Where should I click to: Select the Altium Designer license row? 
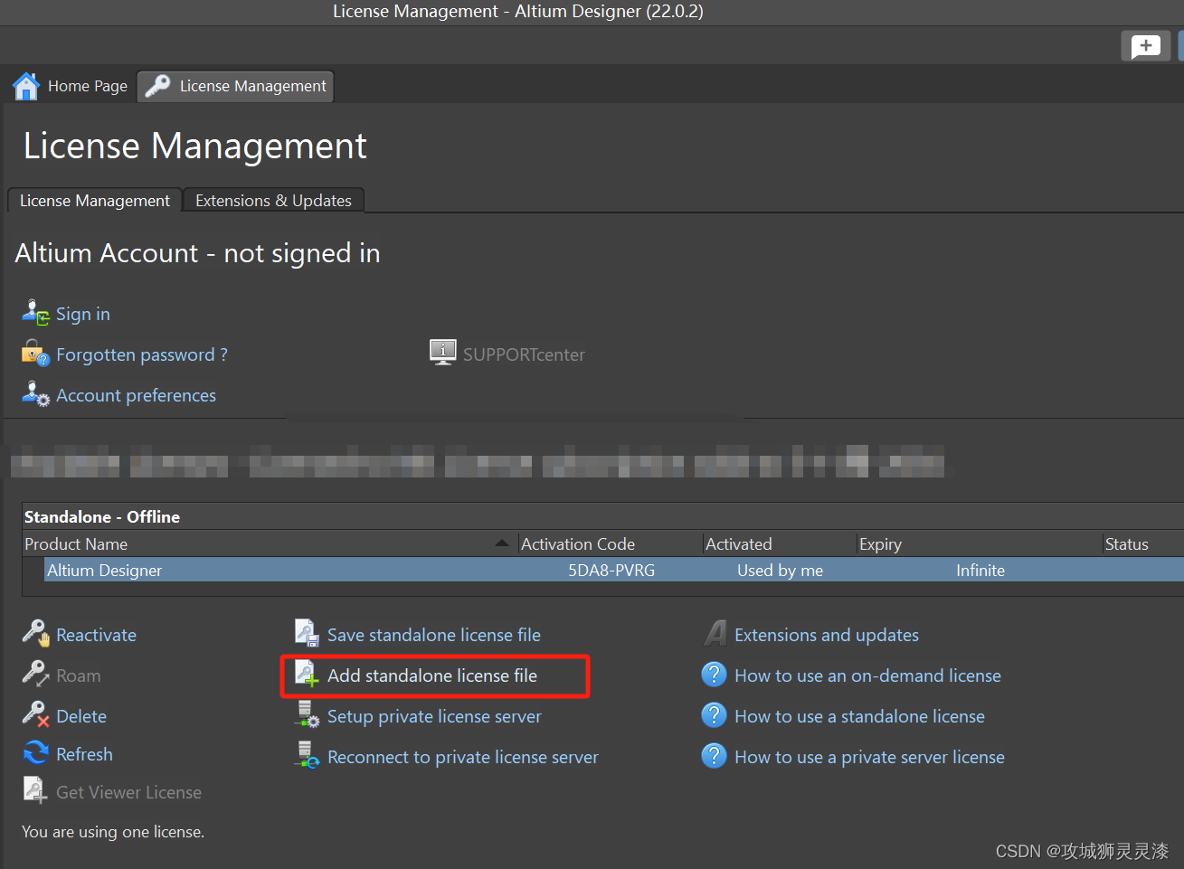pos(614,570)
